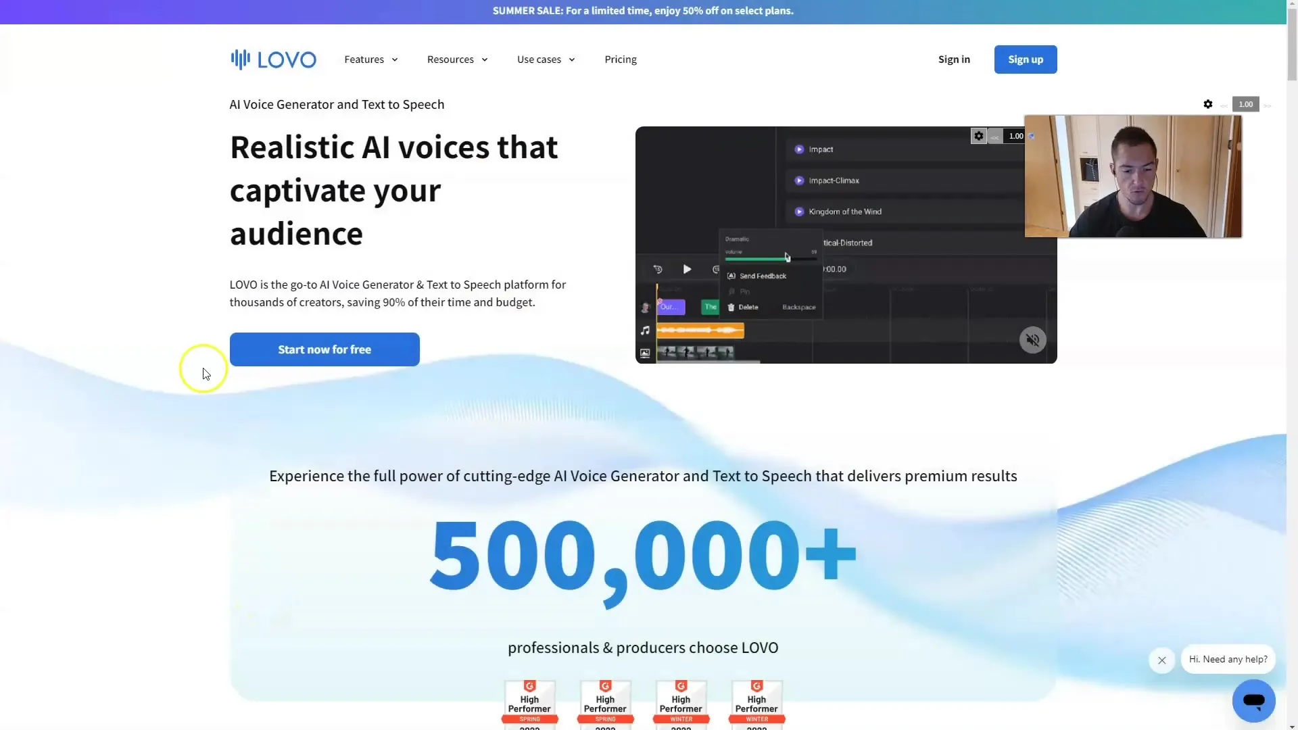
Task: Click the last High Performer Winter badge
Action: (x=756, y=704)
